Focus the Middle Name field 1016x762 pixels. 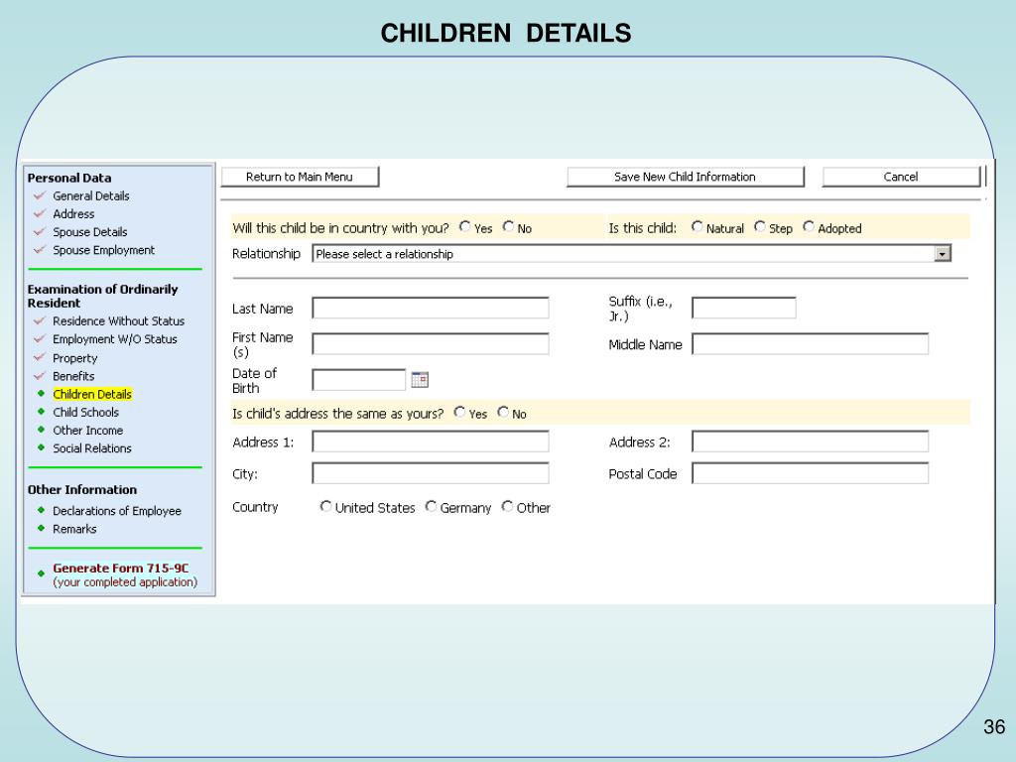pos(811,344)
